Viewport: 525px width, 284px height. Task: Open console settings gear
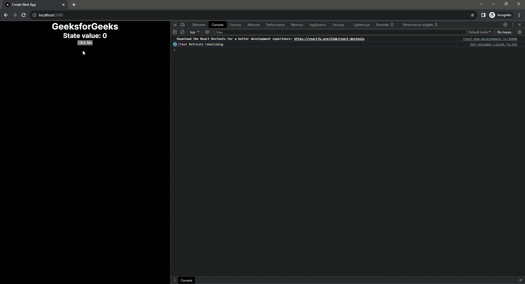pos(520,32)
